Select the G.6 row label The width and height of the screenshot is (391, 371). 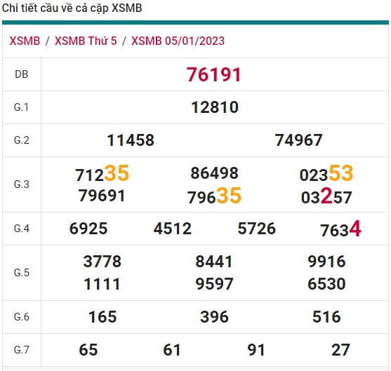coord(22,317)
